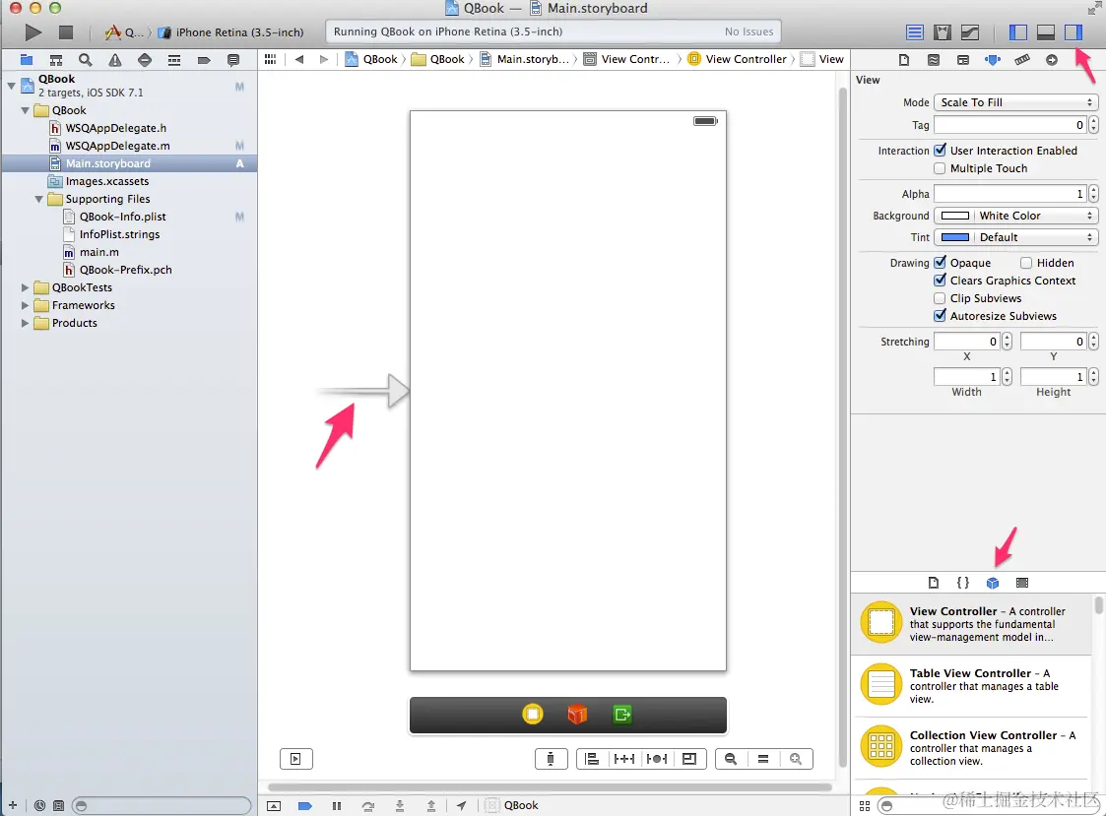The image size is (1106, 816).
Task: Select Table View Controller library item
Action: point(973,685)
